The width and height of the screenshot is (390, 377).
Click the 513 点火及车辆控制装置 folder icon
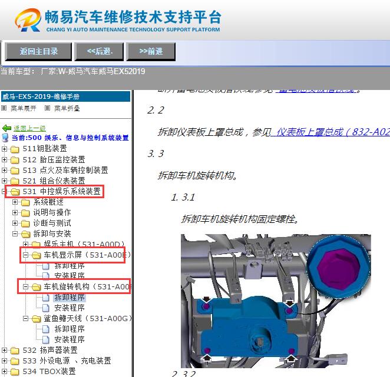15,171
